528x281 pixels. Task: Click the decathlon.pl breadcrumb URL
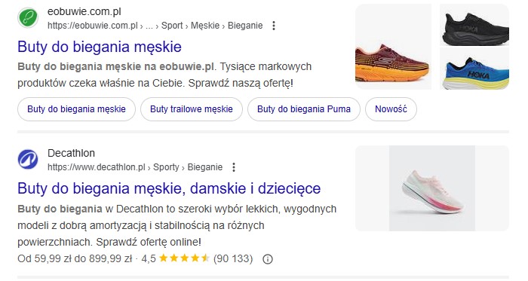pyautogui.click(x=135, y=167)
